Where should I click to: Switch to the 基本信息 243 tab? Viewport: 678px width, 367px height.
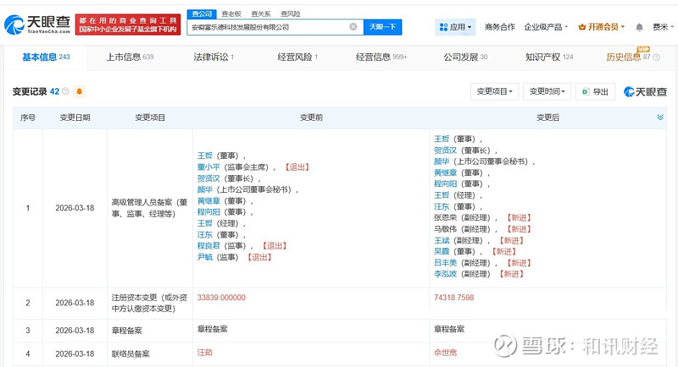tap(46, 57)
